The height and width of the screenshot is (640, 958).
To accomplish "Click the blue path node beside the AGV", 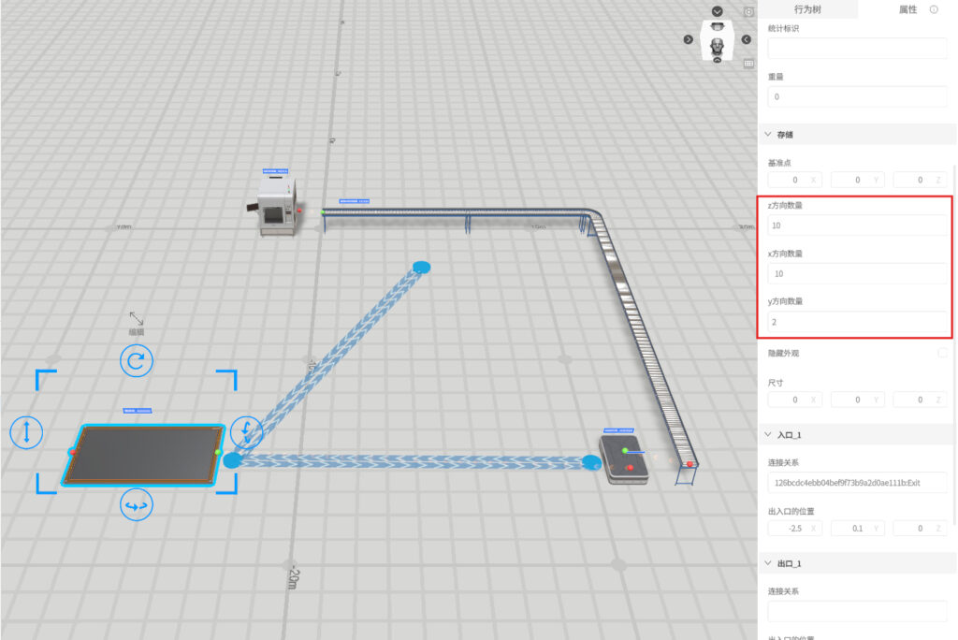I will (591, 463).
